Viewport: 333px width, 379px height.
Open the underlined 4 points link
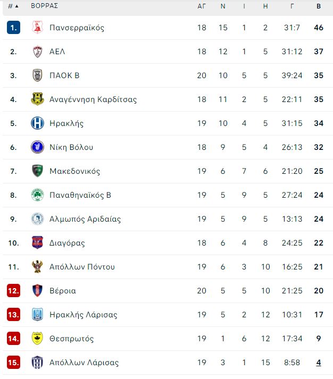click(x=319, y=363)
